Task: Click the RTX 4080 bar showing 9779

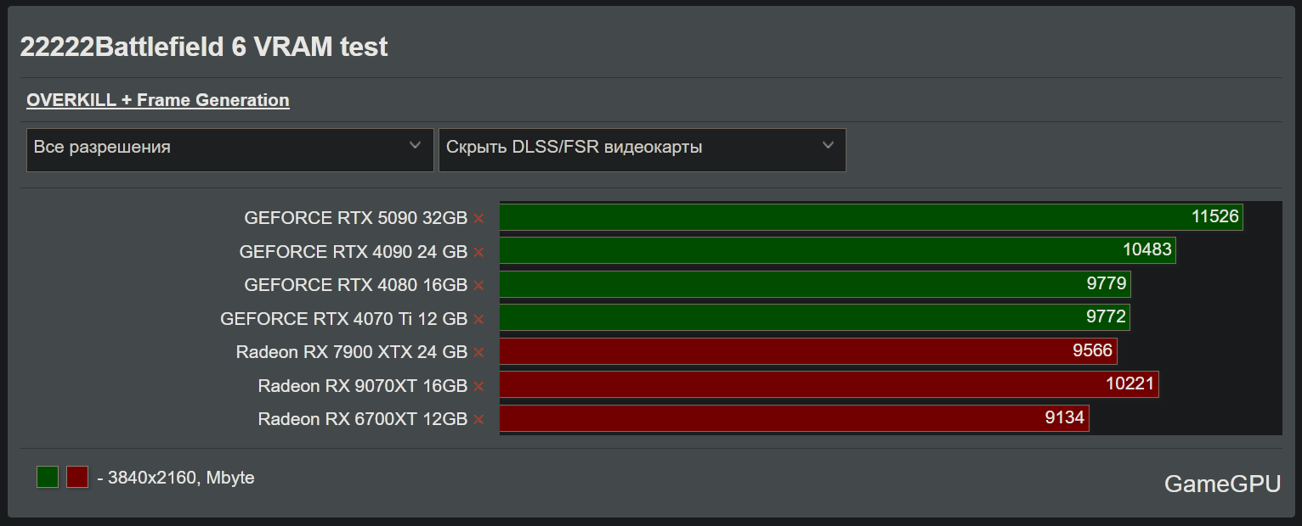Action: click(814, 284)
